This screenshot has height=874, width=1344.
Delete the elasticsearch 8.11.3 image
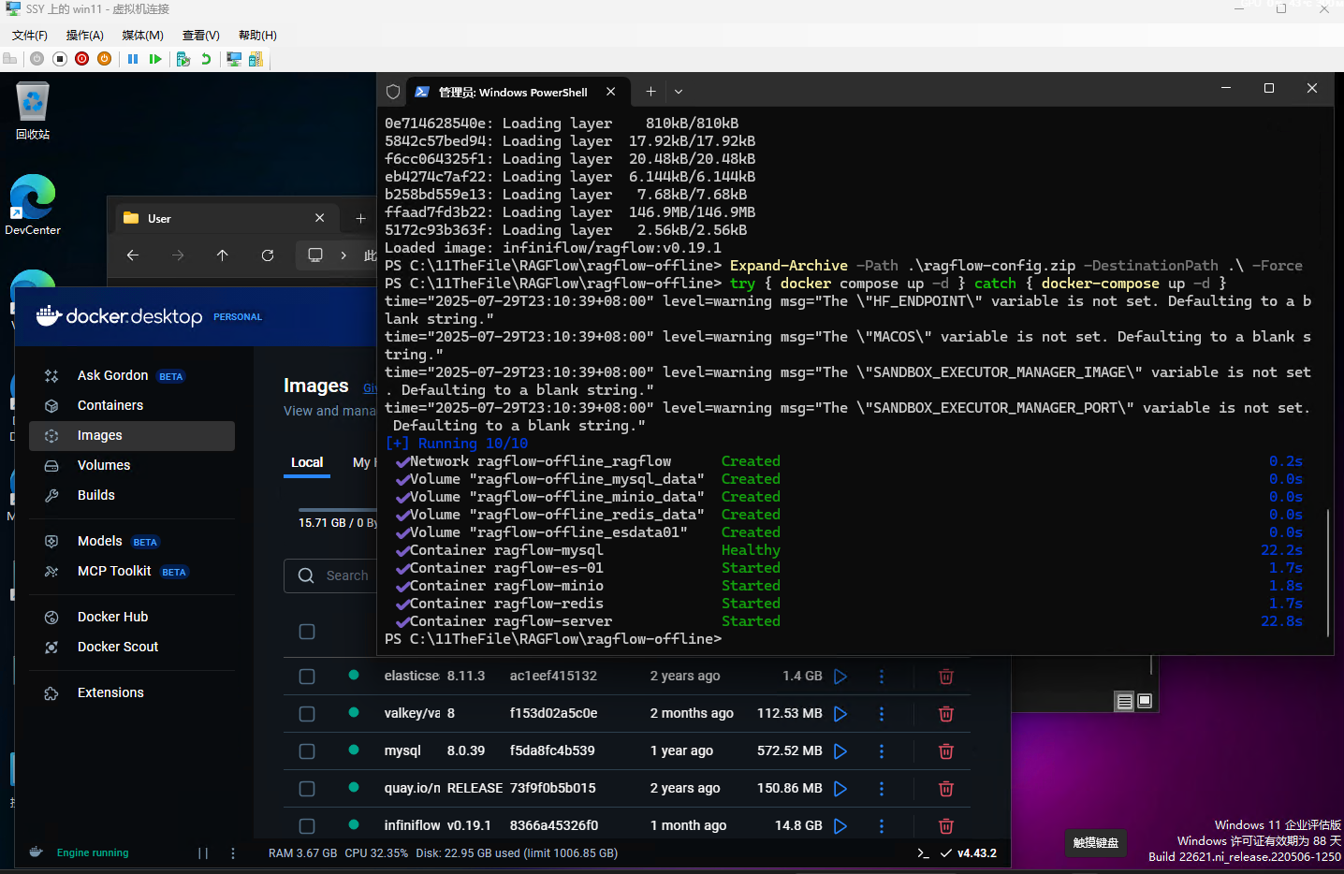point(945,677)
